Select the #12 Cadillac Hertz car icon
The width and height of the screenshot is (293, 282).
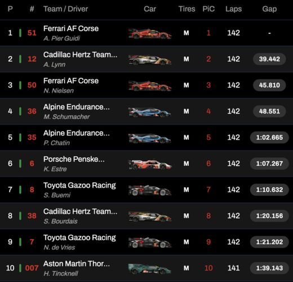click(x=150, y=60)
